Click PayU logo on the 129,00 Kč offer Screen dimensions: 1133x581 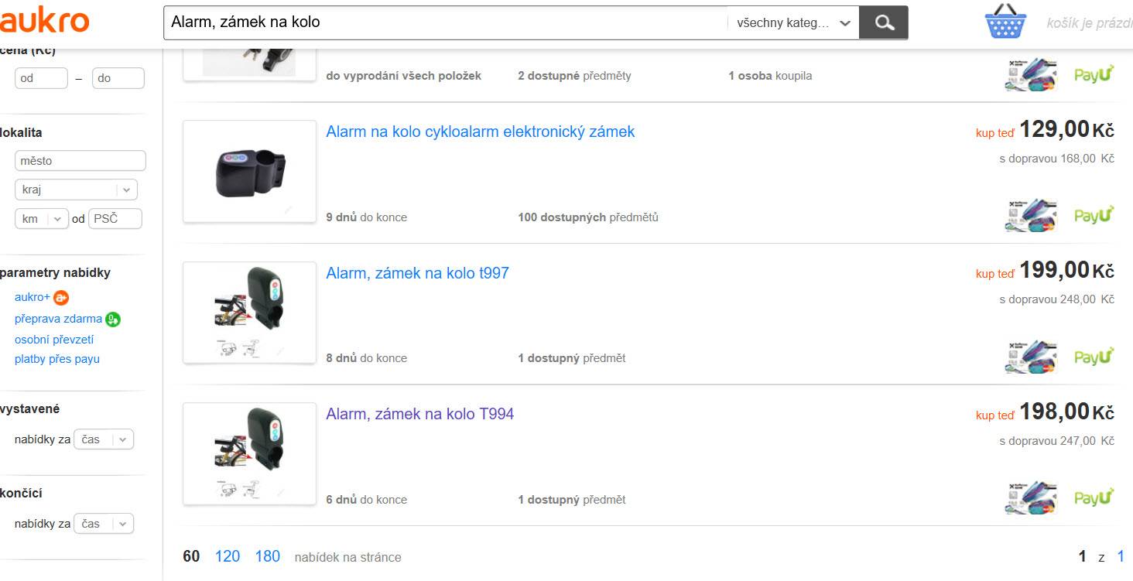[x=1094, y=216]
